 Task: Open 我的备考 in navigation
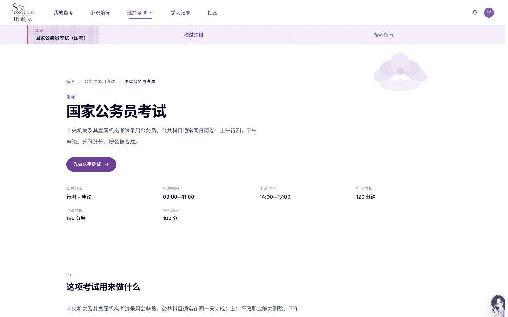click(x=64, y=13)
